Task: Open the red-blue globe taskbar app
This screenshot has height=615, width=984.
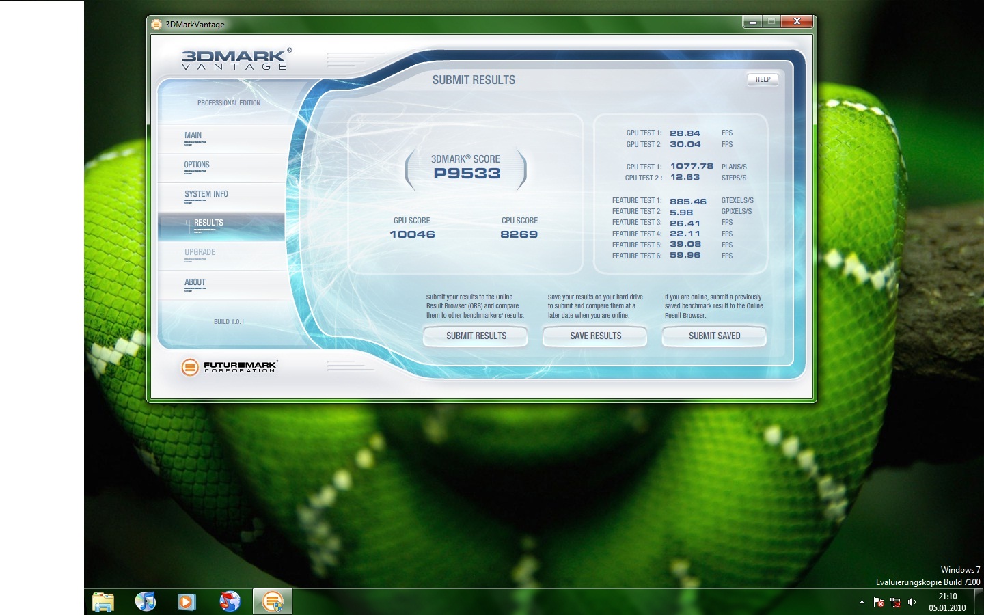Action: click(x=230, y=602)
